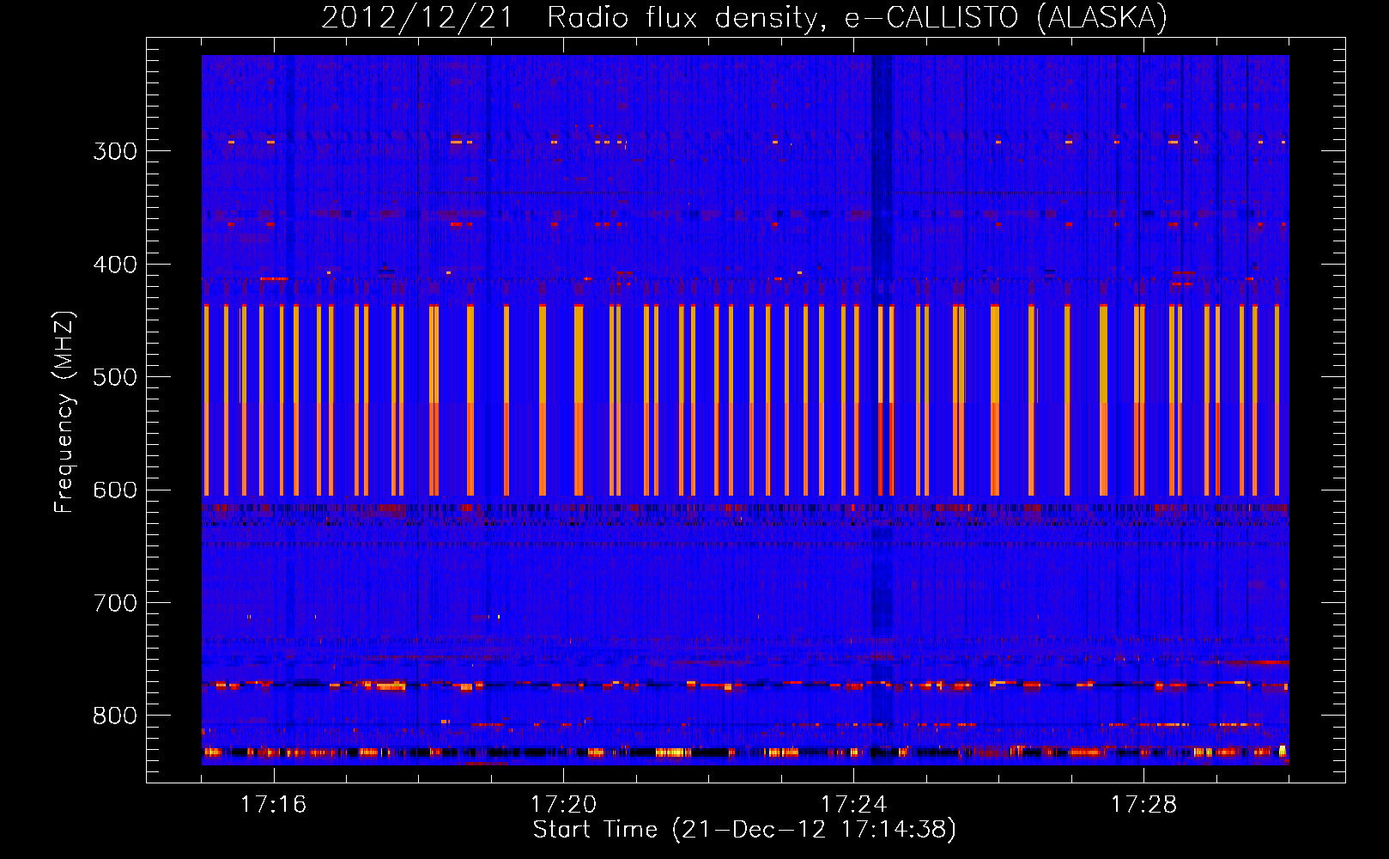Click the 500 frequency tick label
Image resolution: width=1389 pixels, height=859 pixels.
click(x=115, y=377)
